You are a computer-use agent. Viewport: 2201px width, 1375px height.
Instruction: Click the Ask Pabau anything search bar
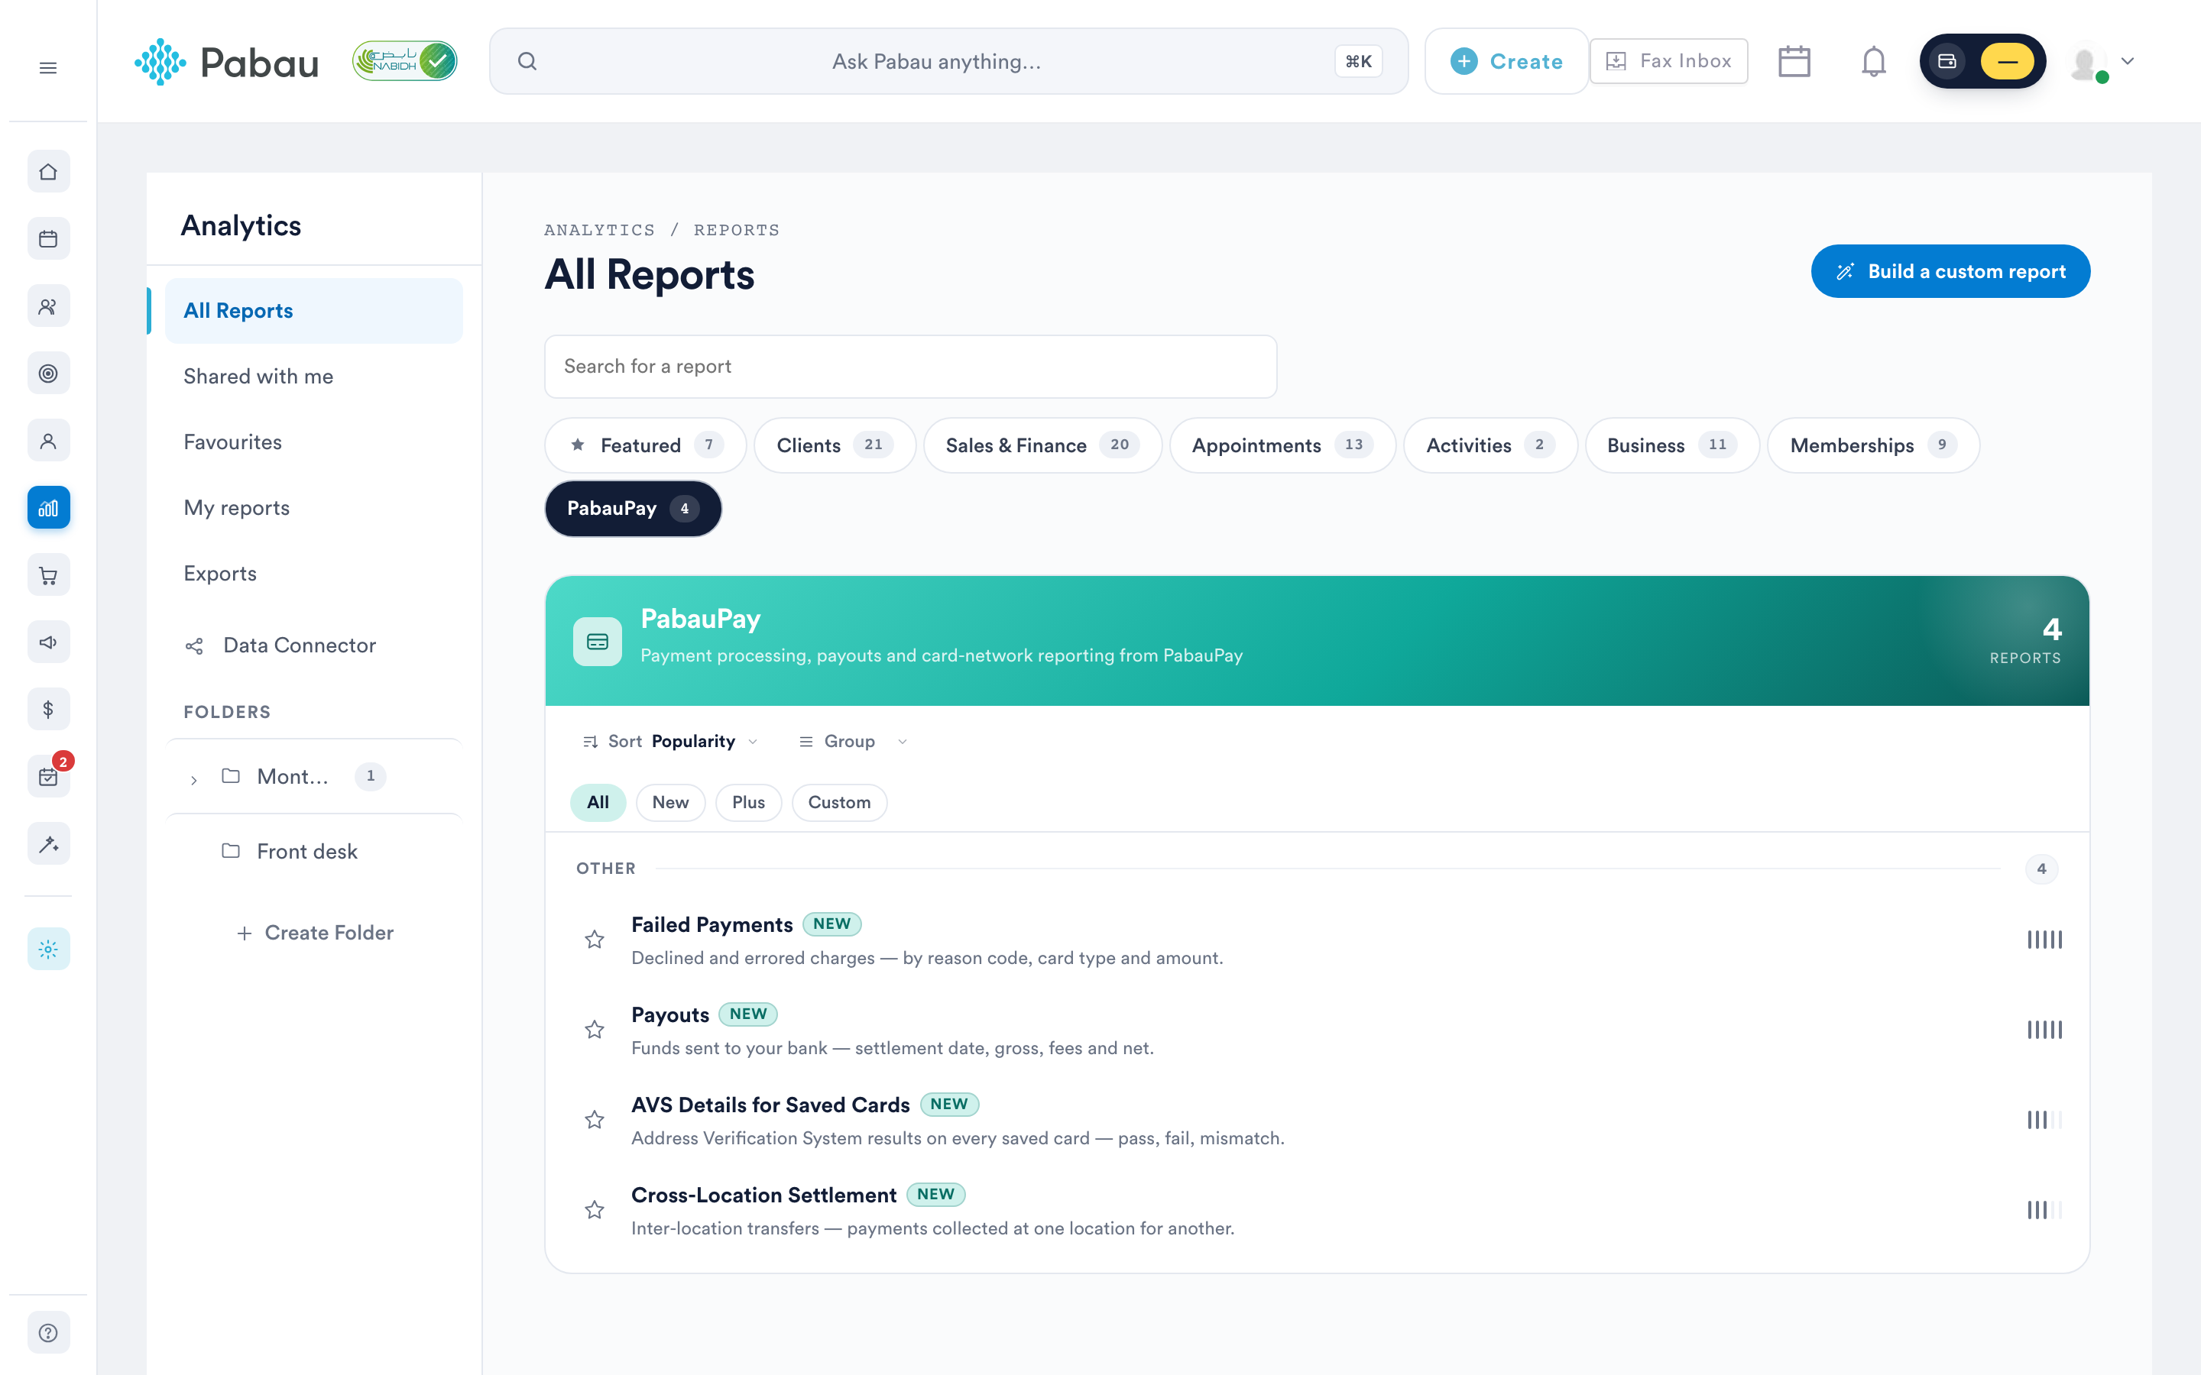pyautogui.click(x=948, y=61)
